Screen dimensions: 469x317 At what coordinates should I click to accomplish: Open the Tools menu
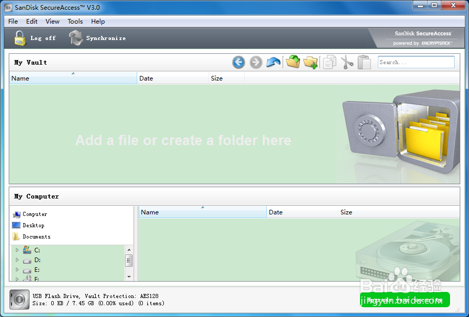click(x=75, y=21)
